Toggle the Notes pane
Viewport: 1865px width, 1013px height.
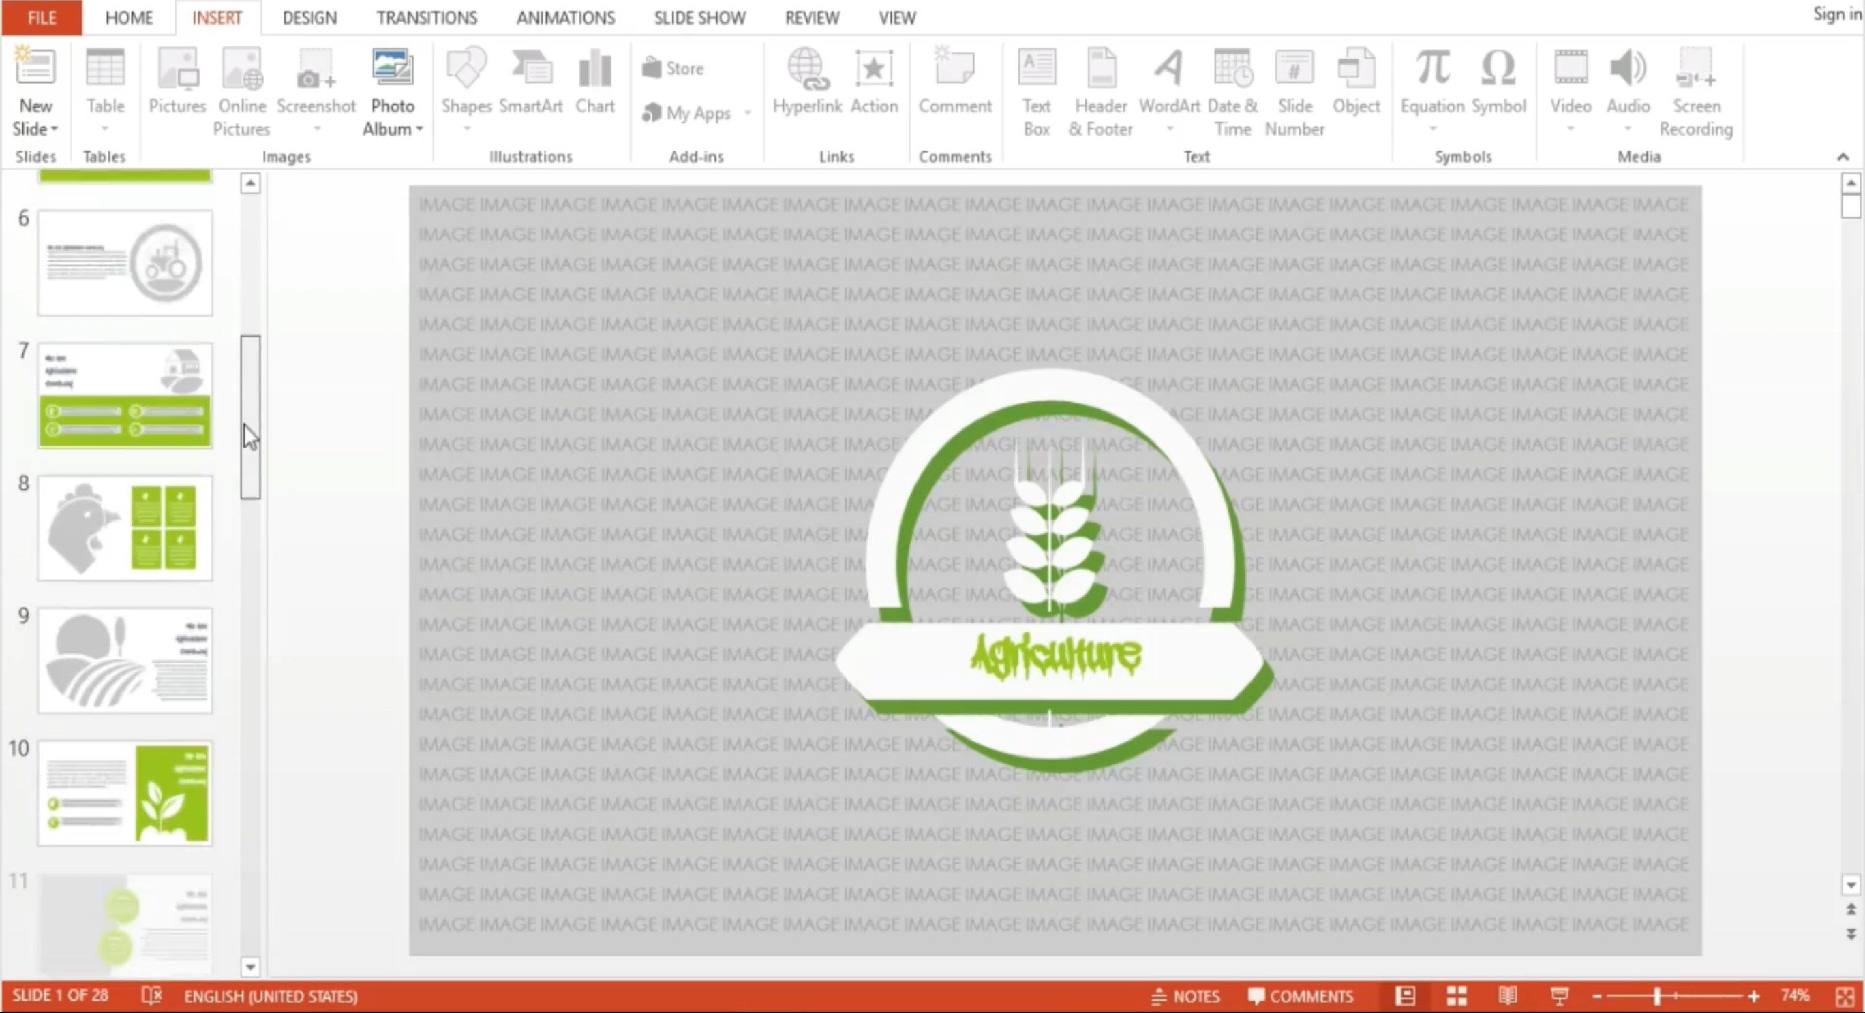coord(1185,997)
